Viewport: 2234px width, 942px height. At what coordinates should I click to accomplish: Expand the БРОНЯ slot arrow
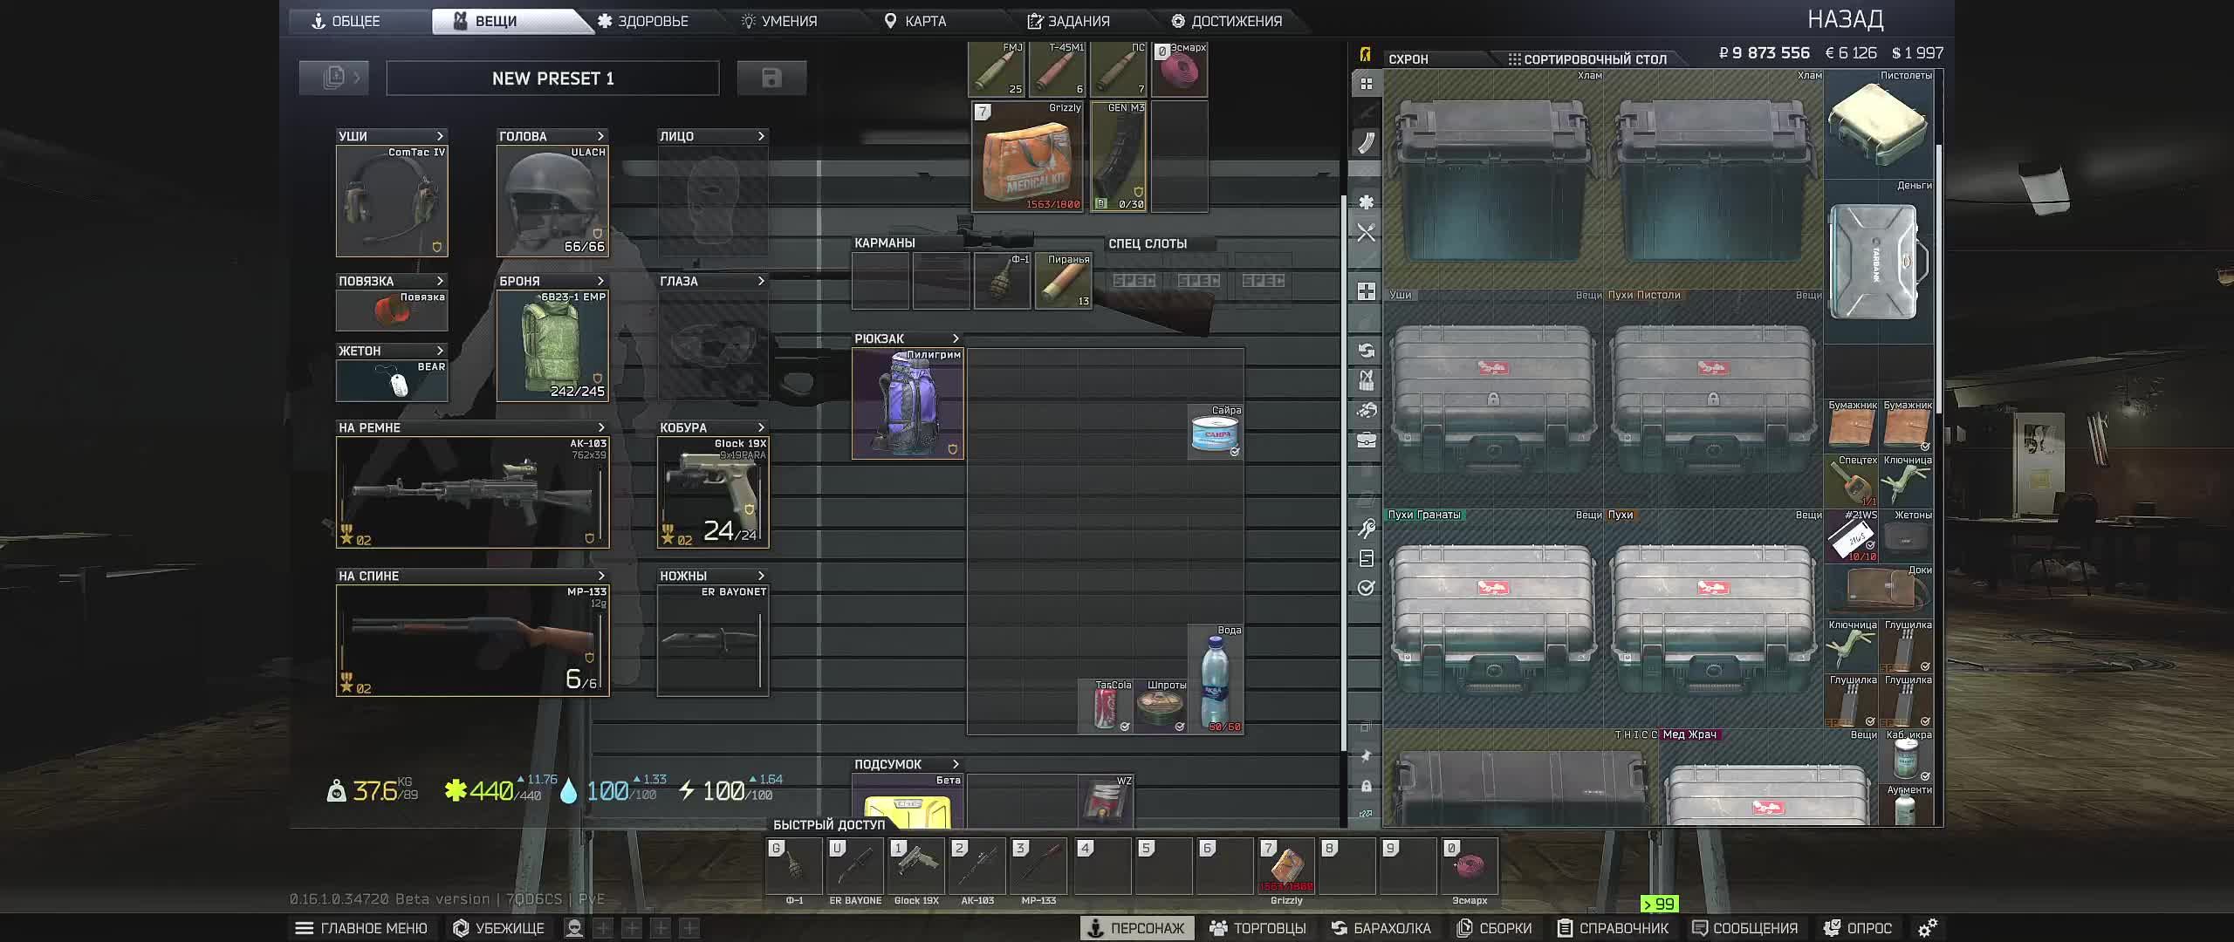[600, 281]
